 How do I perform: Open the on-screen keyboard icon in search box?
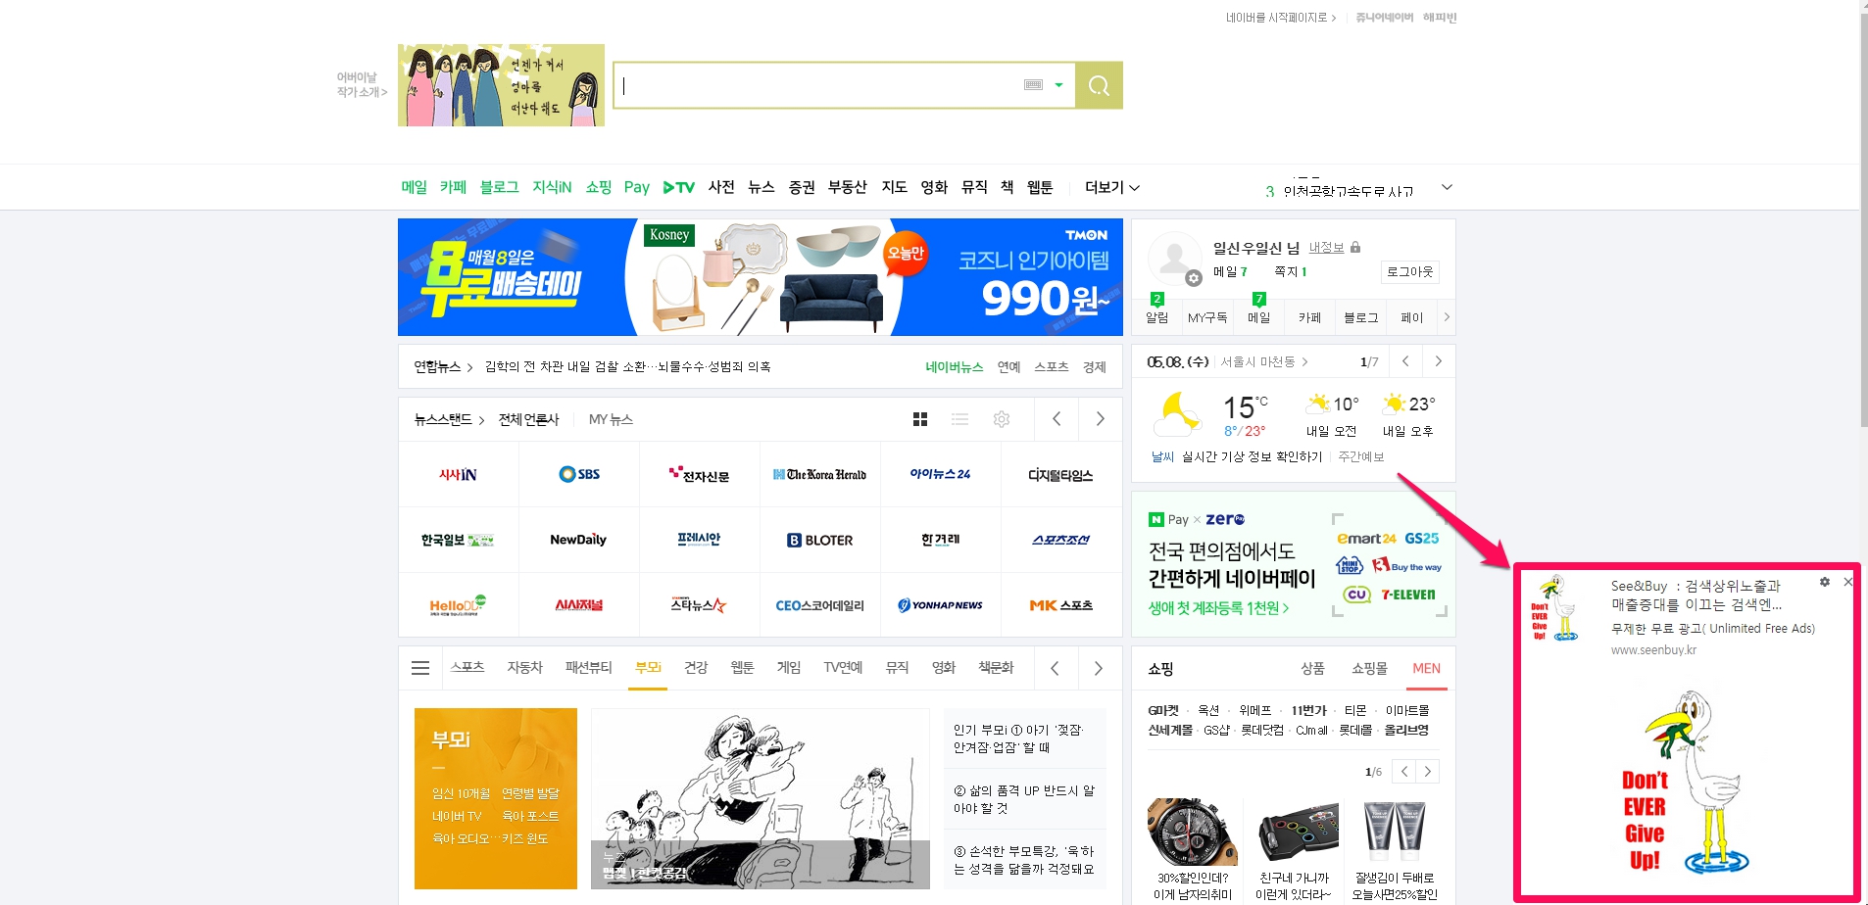tap(1033, 85)
